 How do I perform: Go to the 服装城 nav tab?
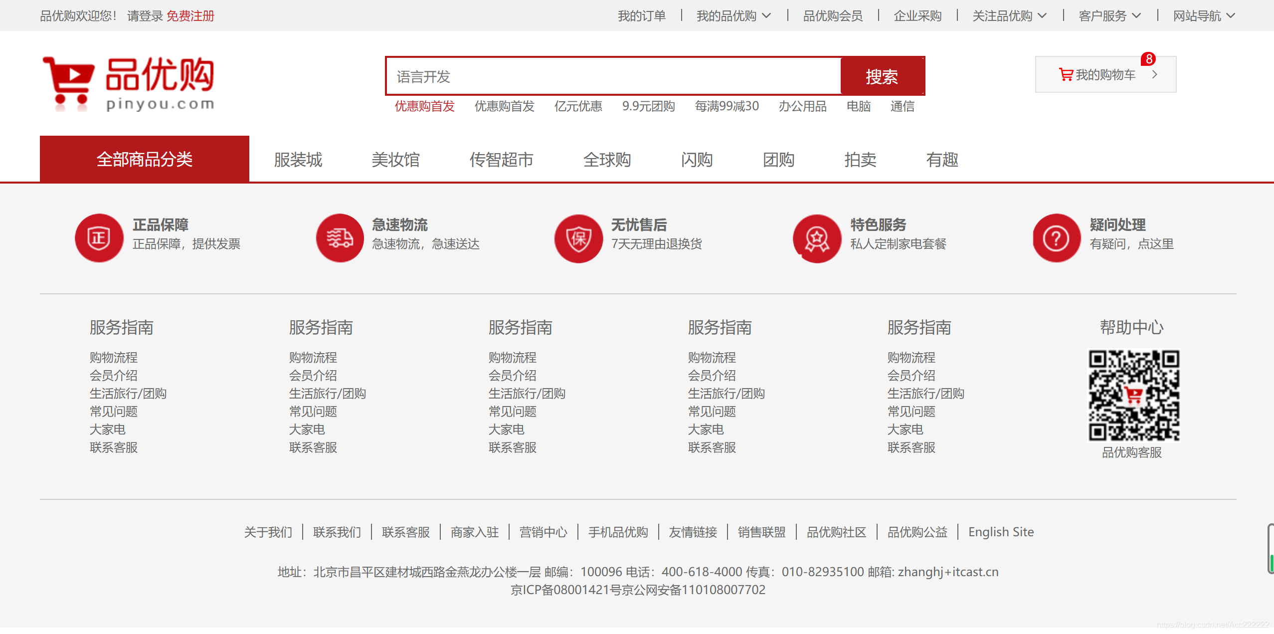click(x=298, y=160)
